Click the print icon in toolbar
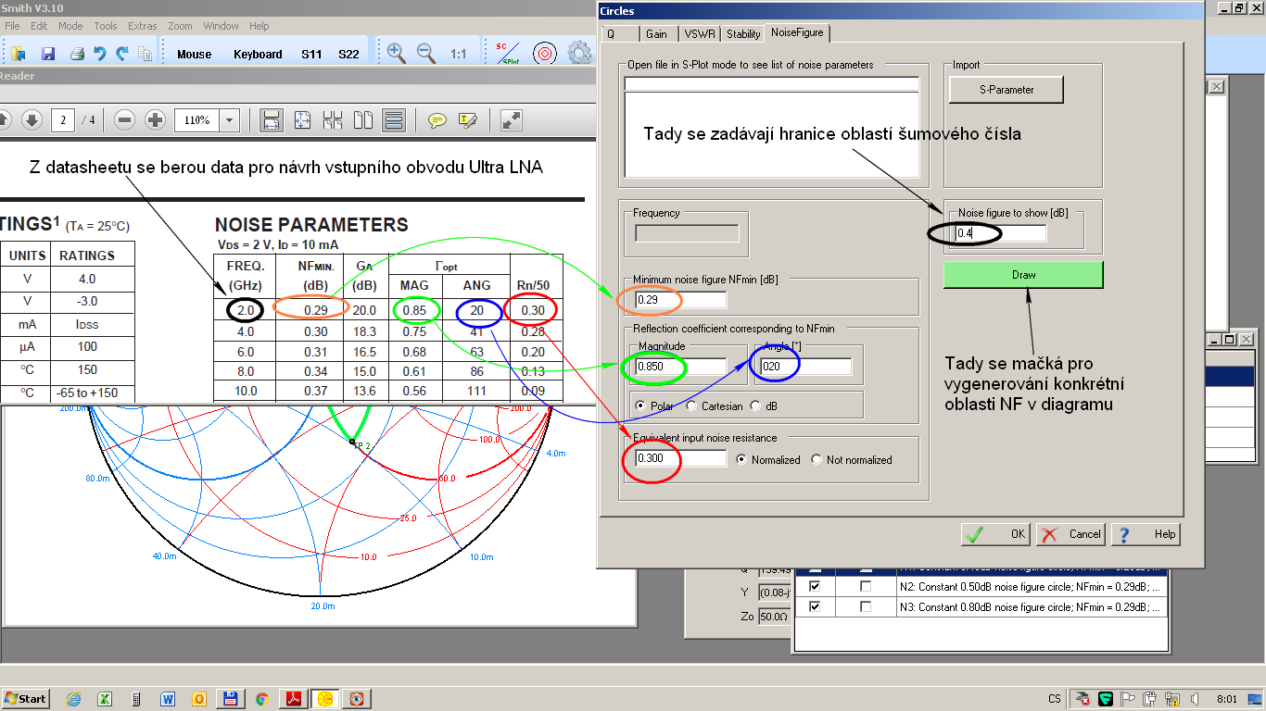Screen dimensions: 1266x711 click(78, 54)
